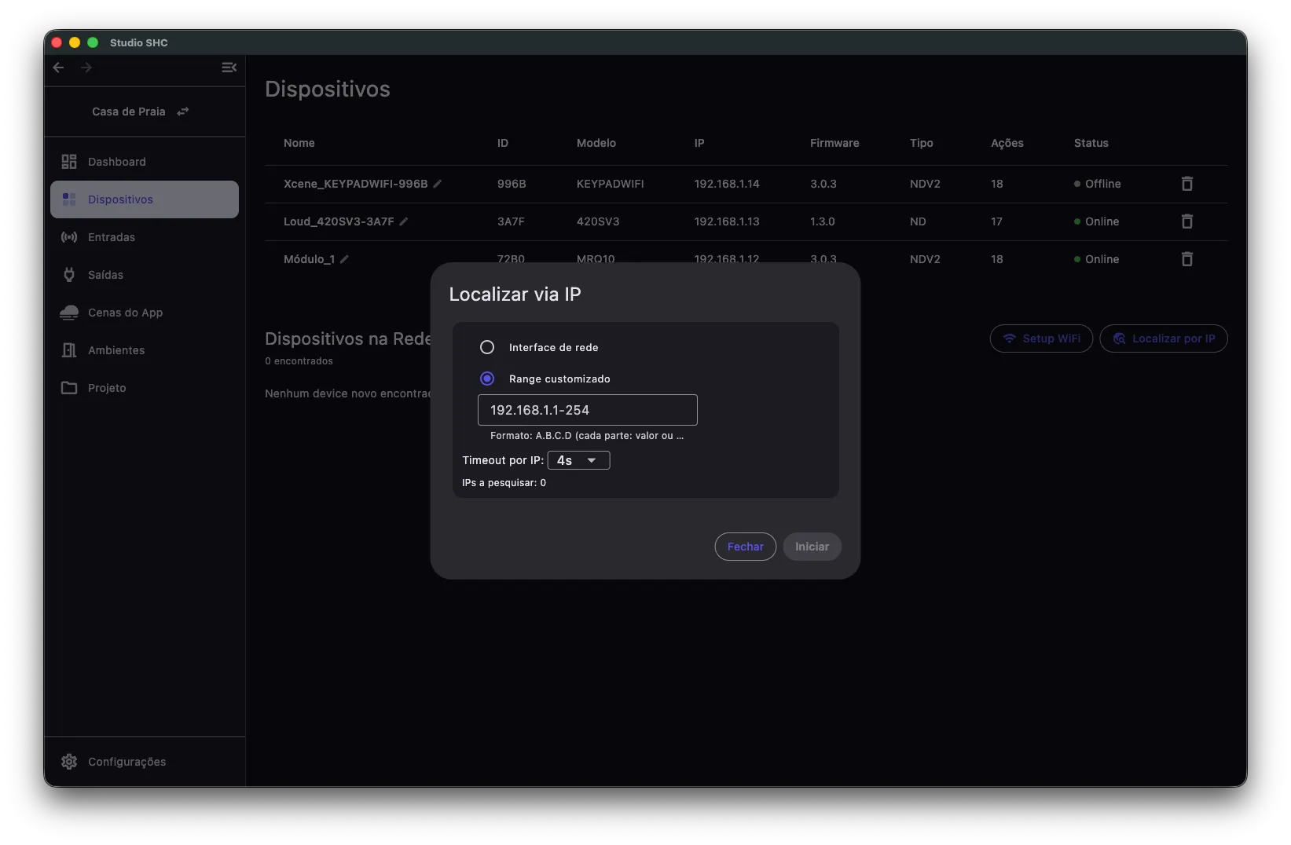Click the Setup WiFi button

click(x=1041, y=338)
